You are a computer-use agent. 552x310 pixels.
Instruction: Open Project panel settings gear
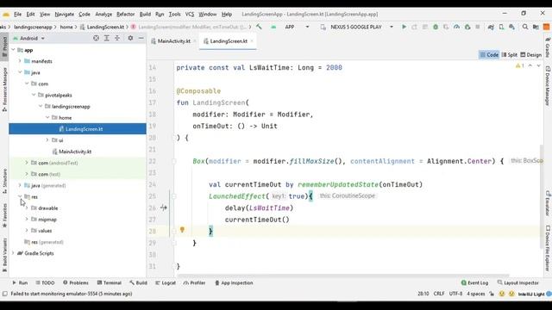pos(130,38)
